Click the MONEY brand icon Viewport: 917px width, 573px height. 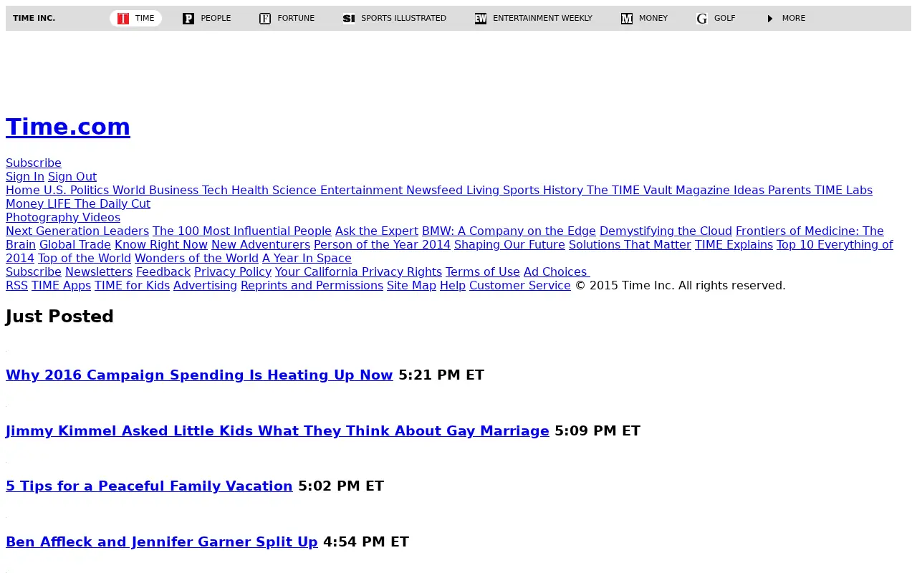[x=627, y=19]
